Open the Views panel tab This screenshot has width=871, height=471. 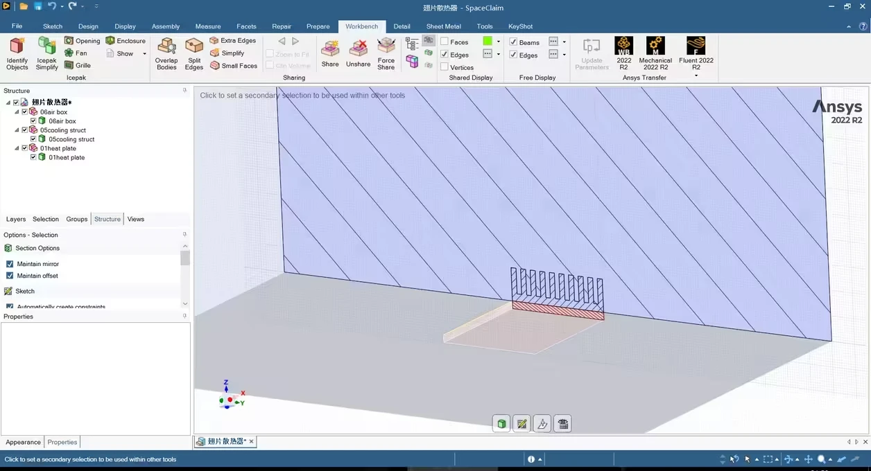136,219
